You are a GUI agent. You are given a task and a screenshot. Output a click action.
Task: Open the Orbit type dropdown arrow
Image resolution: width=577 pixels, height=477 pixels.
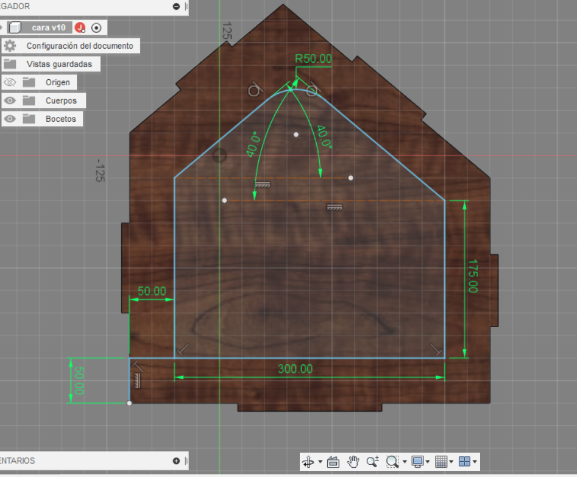320,462
